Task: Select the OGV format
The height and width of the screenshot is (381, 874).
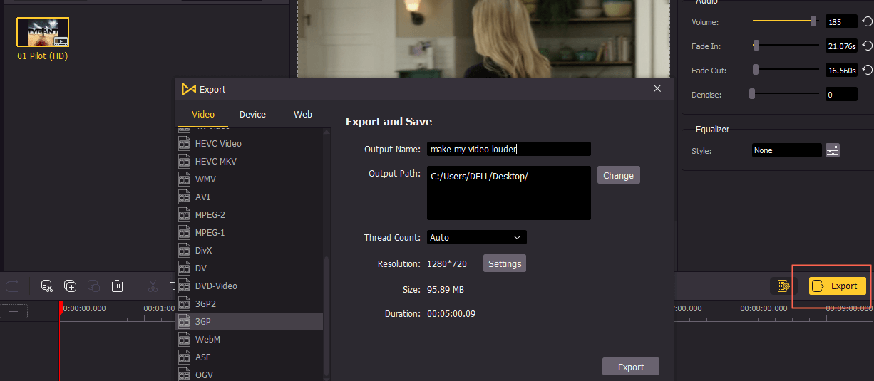Action: (x=250, y=374)
